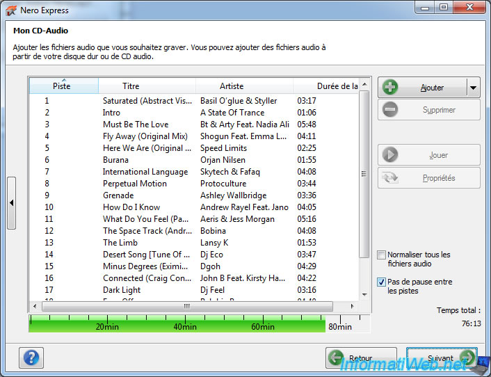
Task: Click the Propriétés icon button
Action: pyautogui.click(x=391, y=178)
